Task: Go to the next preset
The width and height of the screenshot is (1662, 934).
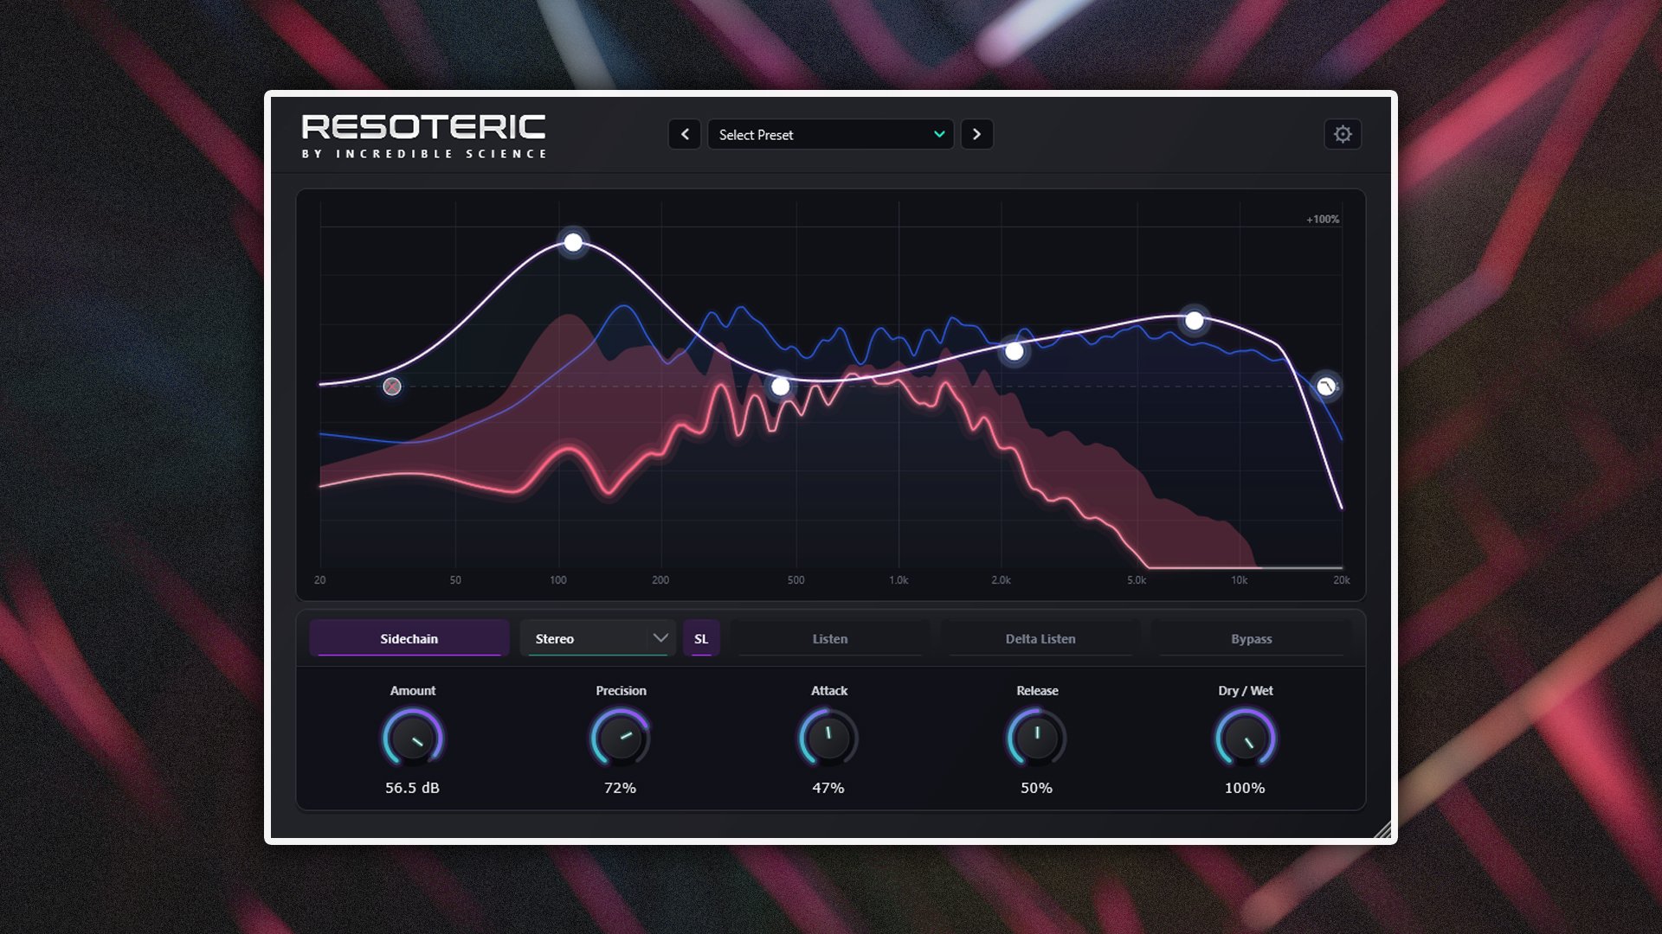Action: point(976,134)
